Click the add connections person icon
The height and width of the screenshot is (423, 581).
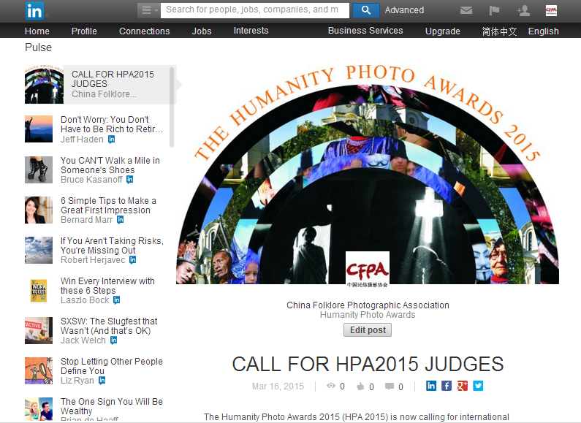(523, 10)
